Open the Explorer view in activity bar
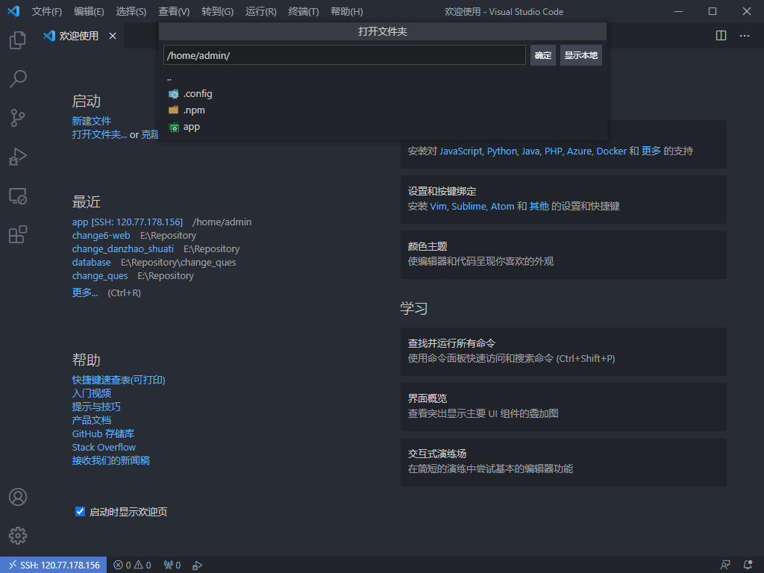The height and width of the screenshot is (573, 764). pyautogui.click(x=18, y=40)
